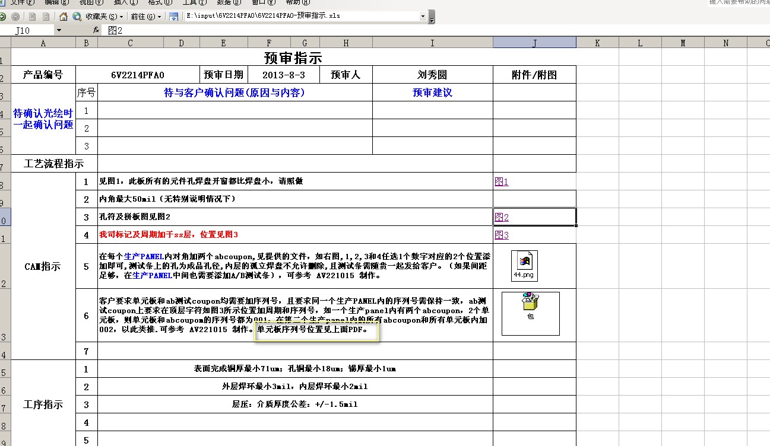Click the 6V2214PFA0 product number cell
Viewport: 770px width, 446px height.
pyautogui.click(x=137, y=75)
